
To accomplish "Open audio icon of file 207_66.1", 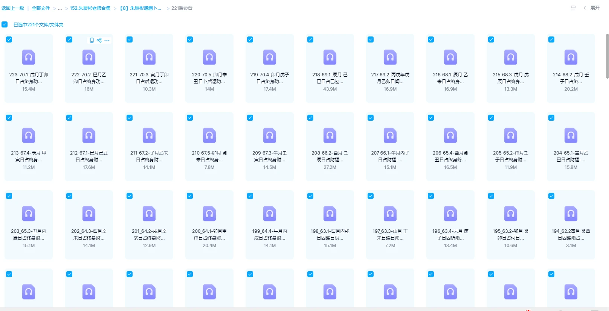I will coord(390,135).
